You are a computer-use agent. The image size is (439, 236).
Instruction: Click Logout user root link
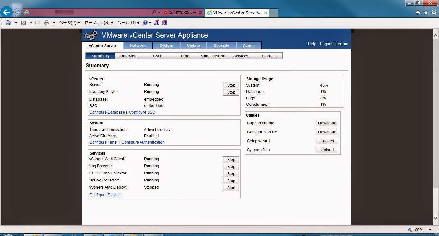[335, 44]
